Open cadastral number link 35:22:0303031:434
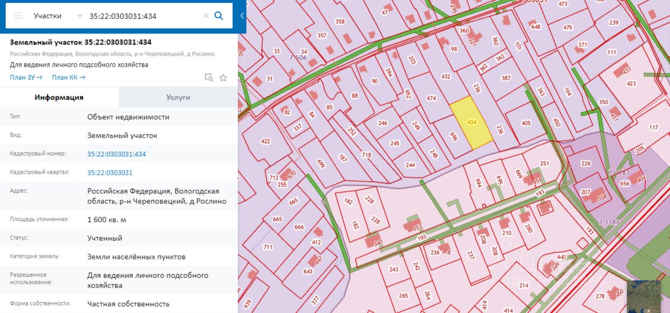The image size is (670, 313). pyautogui.click(x=117, y=154)
